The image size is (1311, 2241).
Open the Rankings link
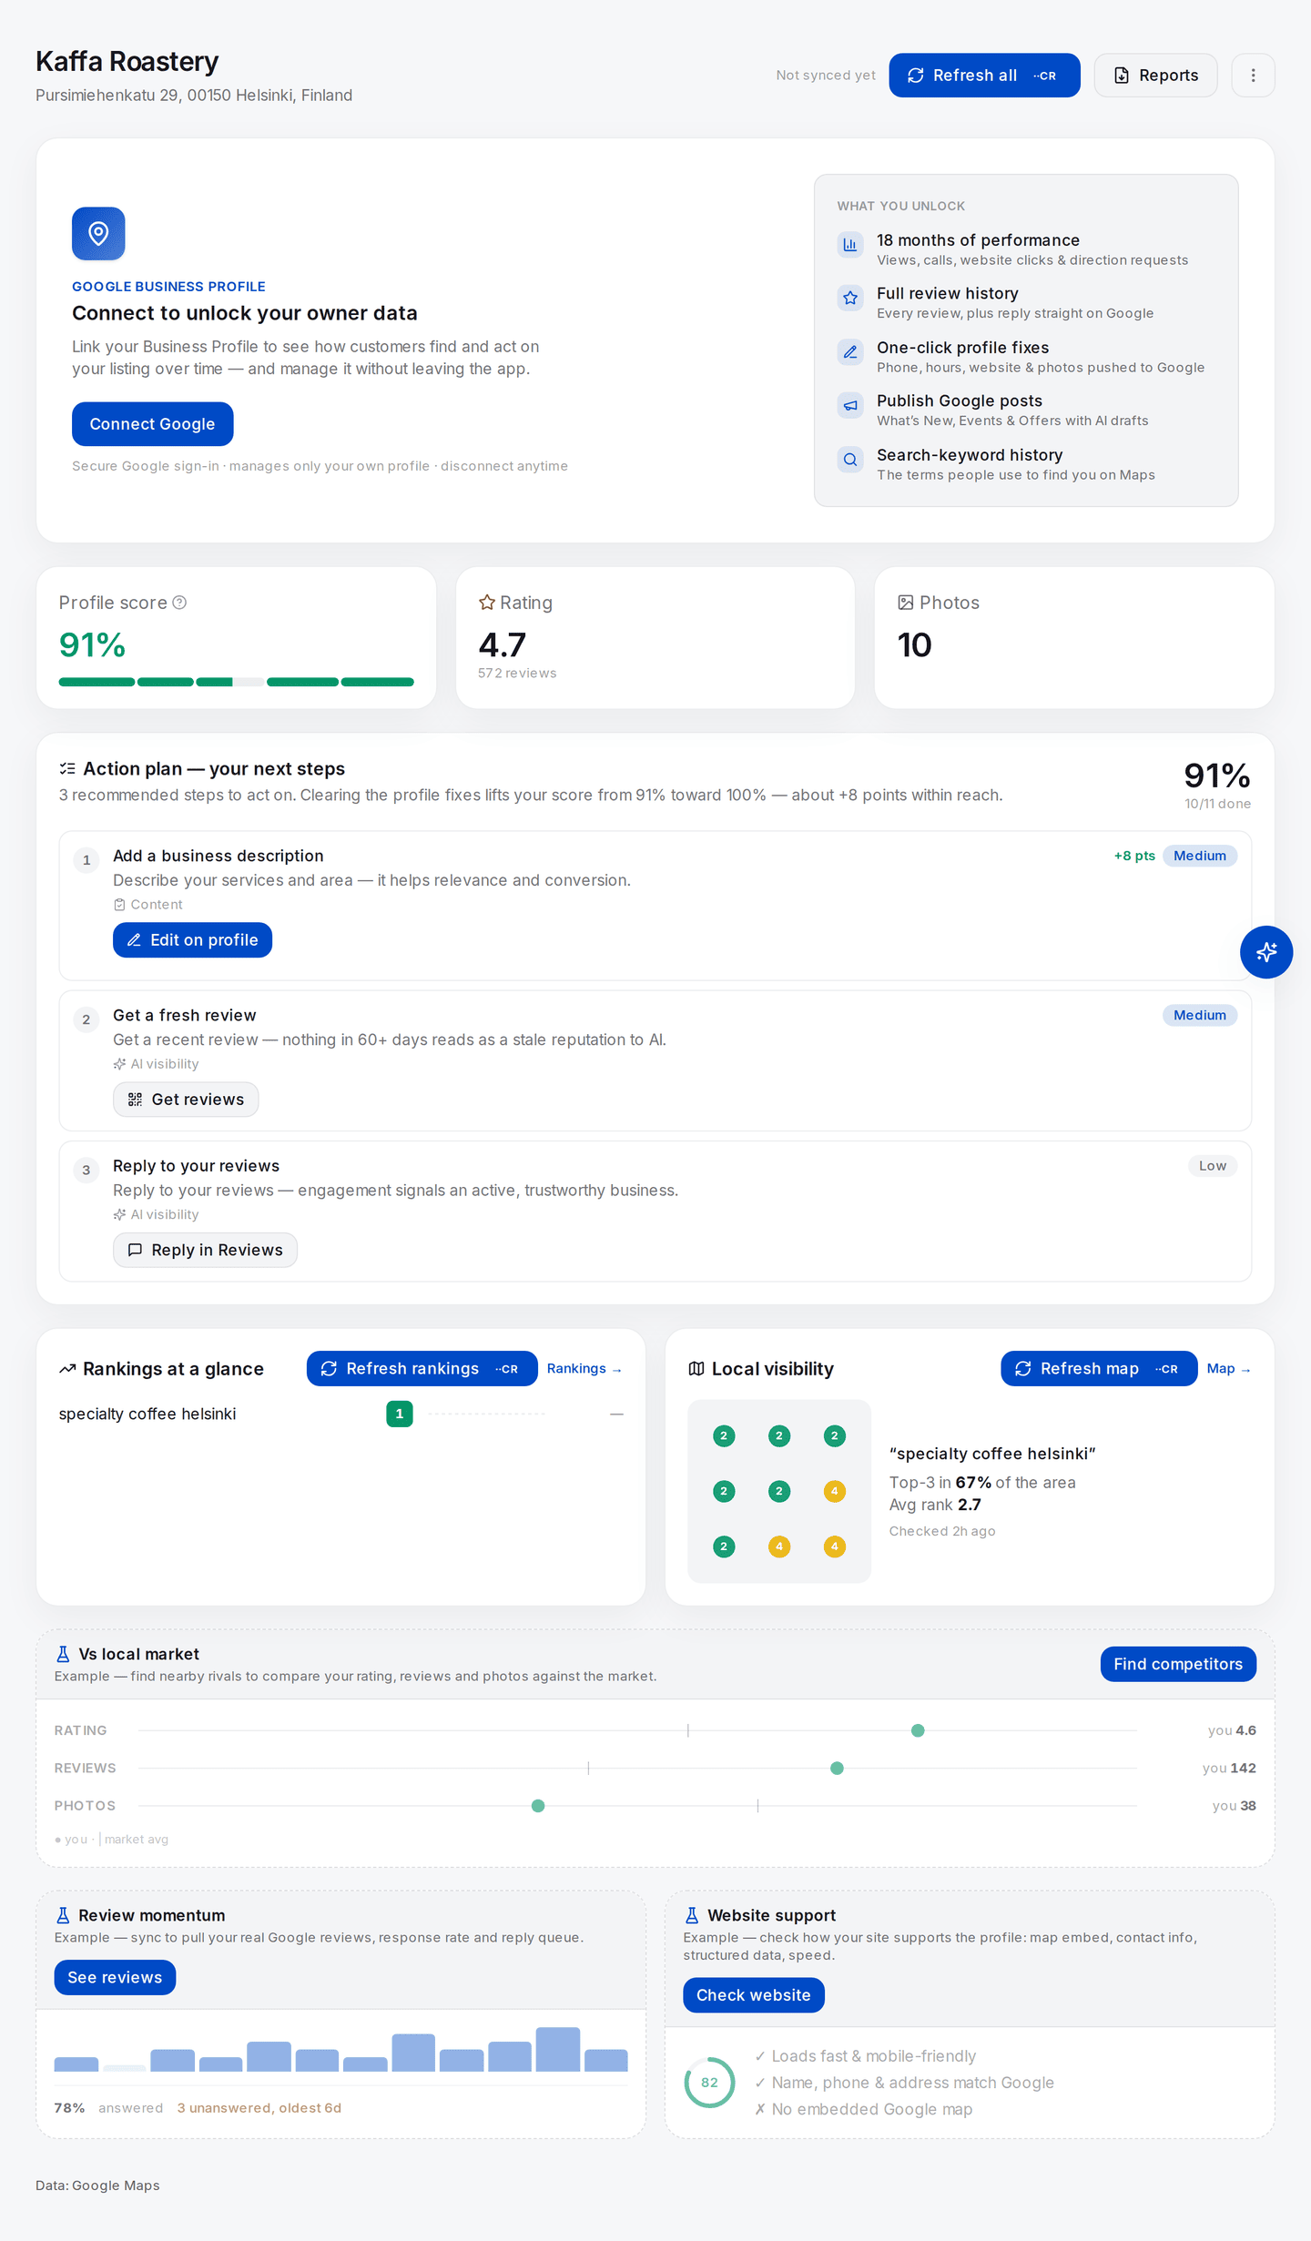pos(584,1369)
